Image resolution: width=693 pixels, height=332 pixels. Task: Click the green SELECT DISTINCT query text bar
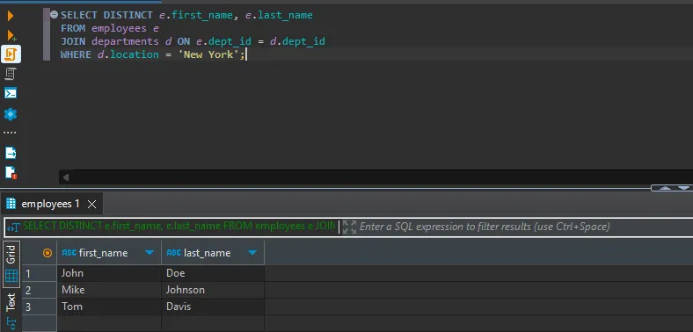coord(179,227)
